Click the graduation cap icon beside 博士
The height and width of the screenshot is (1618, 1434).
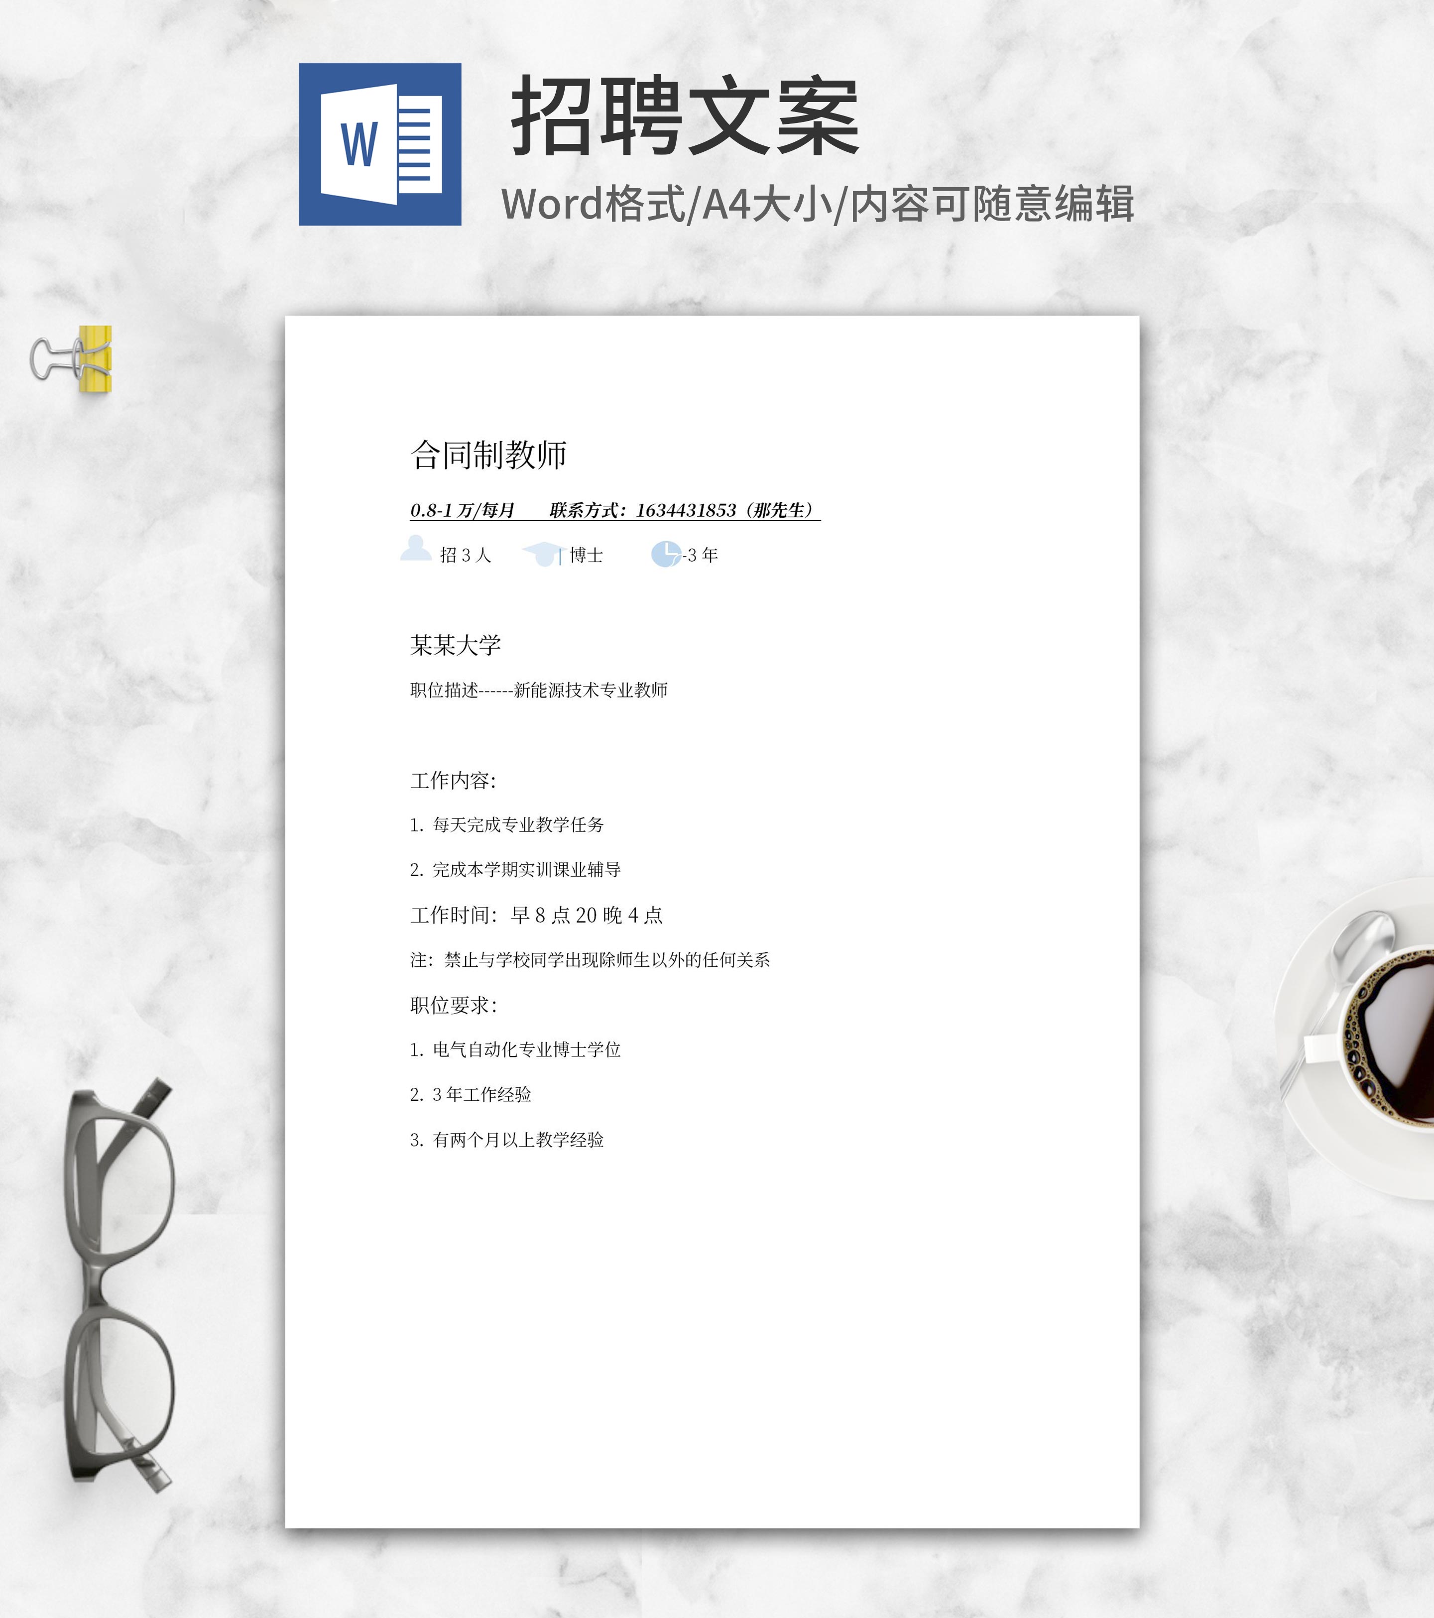pyautogui.click(x=542, y=553)
